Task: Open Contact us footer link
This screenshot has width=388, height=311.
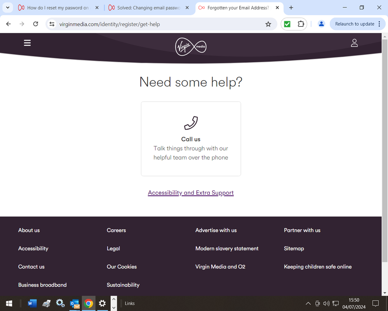Action: pos(31,267)
